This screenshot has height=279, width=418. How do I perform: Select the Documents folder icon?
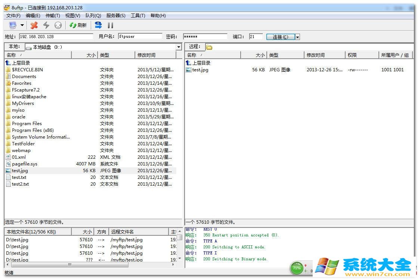8,77
